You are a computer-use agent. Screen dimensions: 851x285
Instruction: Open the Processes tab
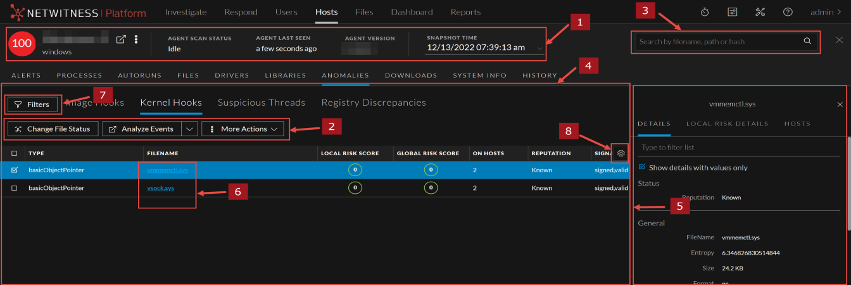(x=79, y=75)
